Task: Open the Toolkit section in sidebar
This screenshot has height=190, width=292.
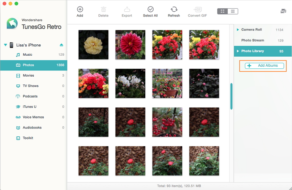Action: pyautogui.click(x=28, y=138)
